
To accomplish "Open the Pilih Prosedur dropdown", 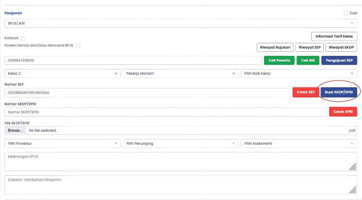I will (x=63, y=144).
